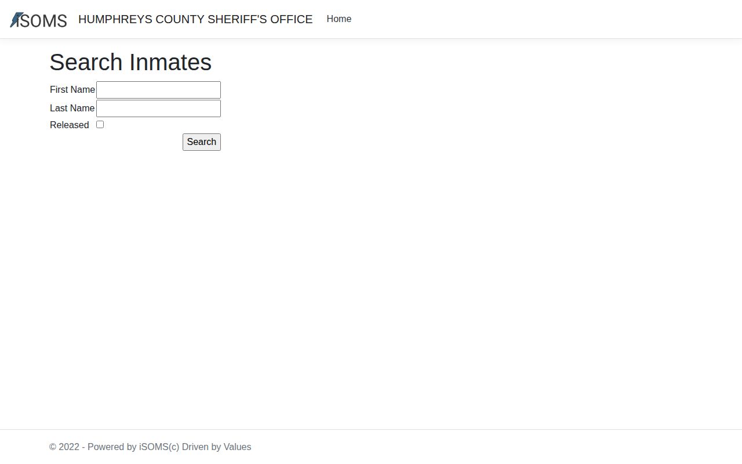
Task: Open Humphreys County Sheriff's Office title link
Action: pyautogui.click(x=195, y=19)
